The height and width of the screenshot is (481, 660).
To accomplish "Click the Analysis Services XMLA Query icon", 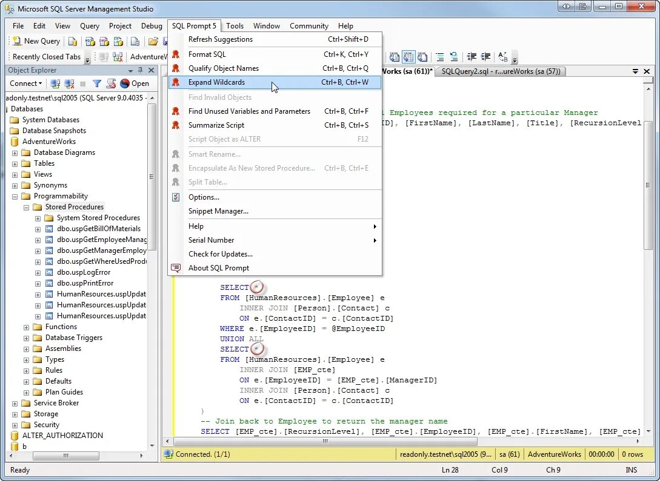I will [x=118, y=41].
